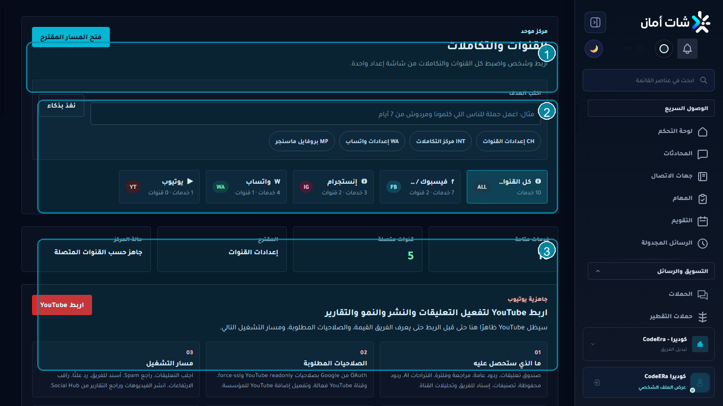Screen dimensions: 723x406
Task: Click the شات أمان logo
Action: click(675, 22)
